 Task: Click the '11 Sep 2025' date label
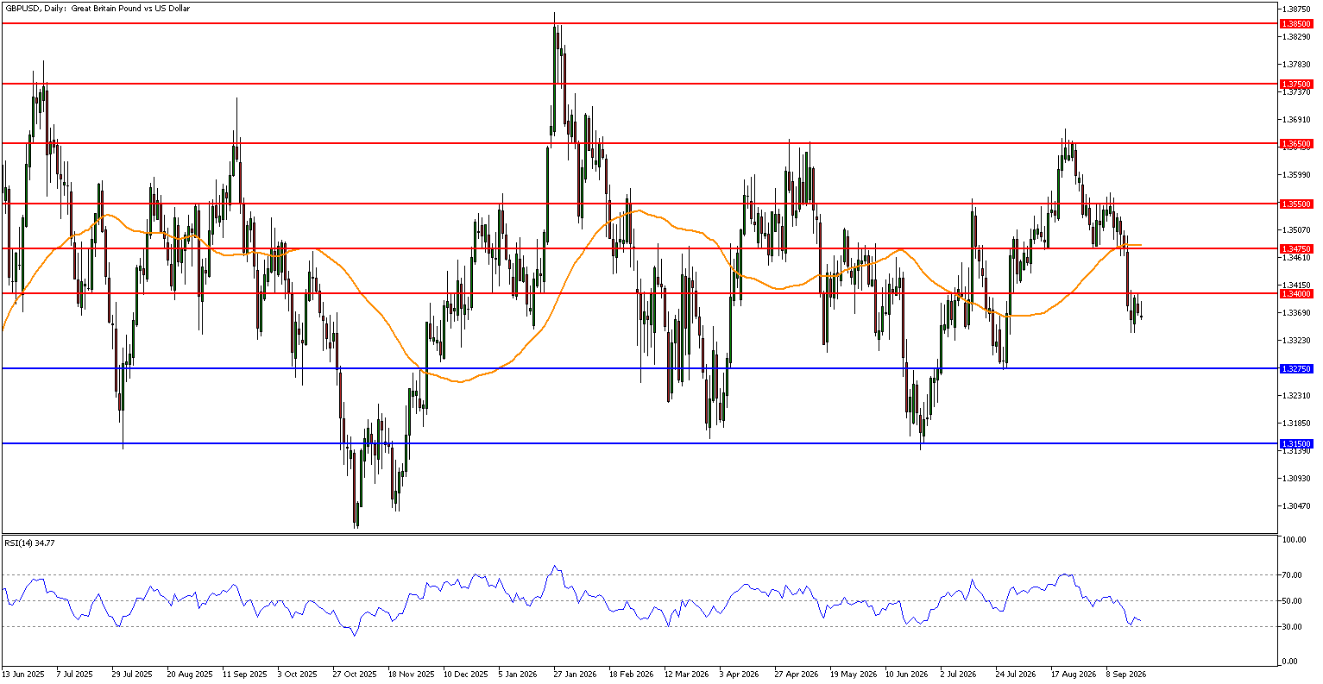[x=244, y=674]
